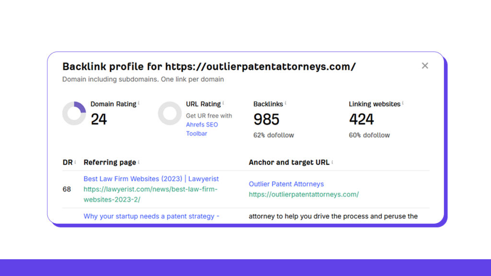Select the Anchor and target URL header
The image size is (491, 276).
pyautogui.click(x=289, y=162)
